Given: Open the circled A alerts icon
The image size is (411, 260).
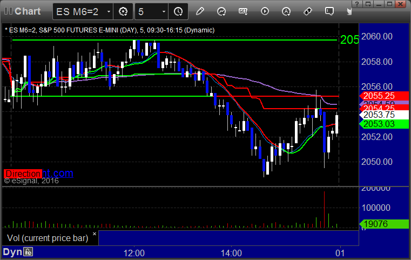Looking at the screenshot, I should pos(286,11).
